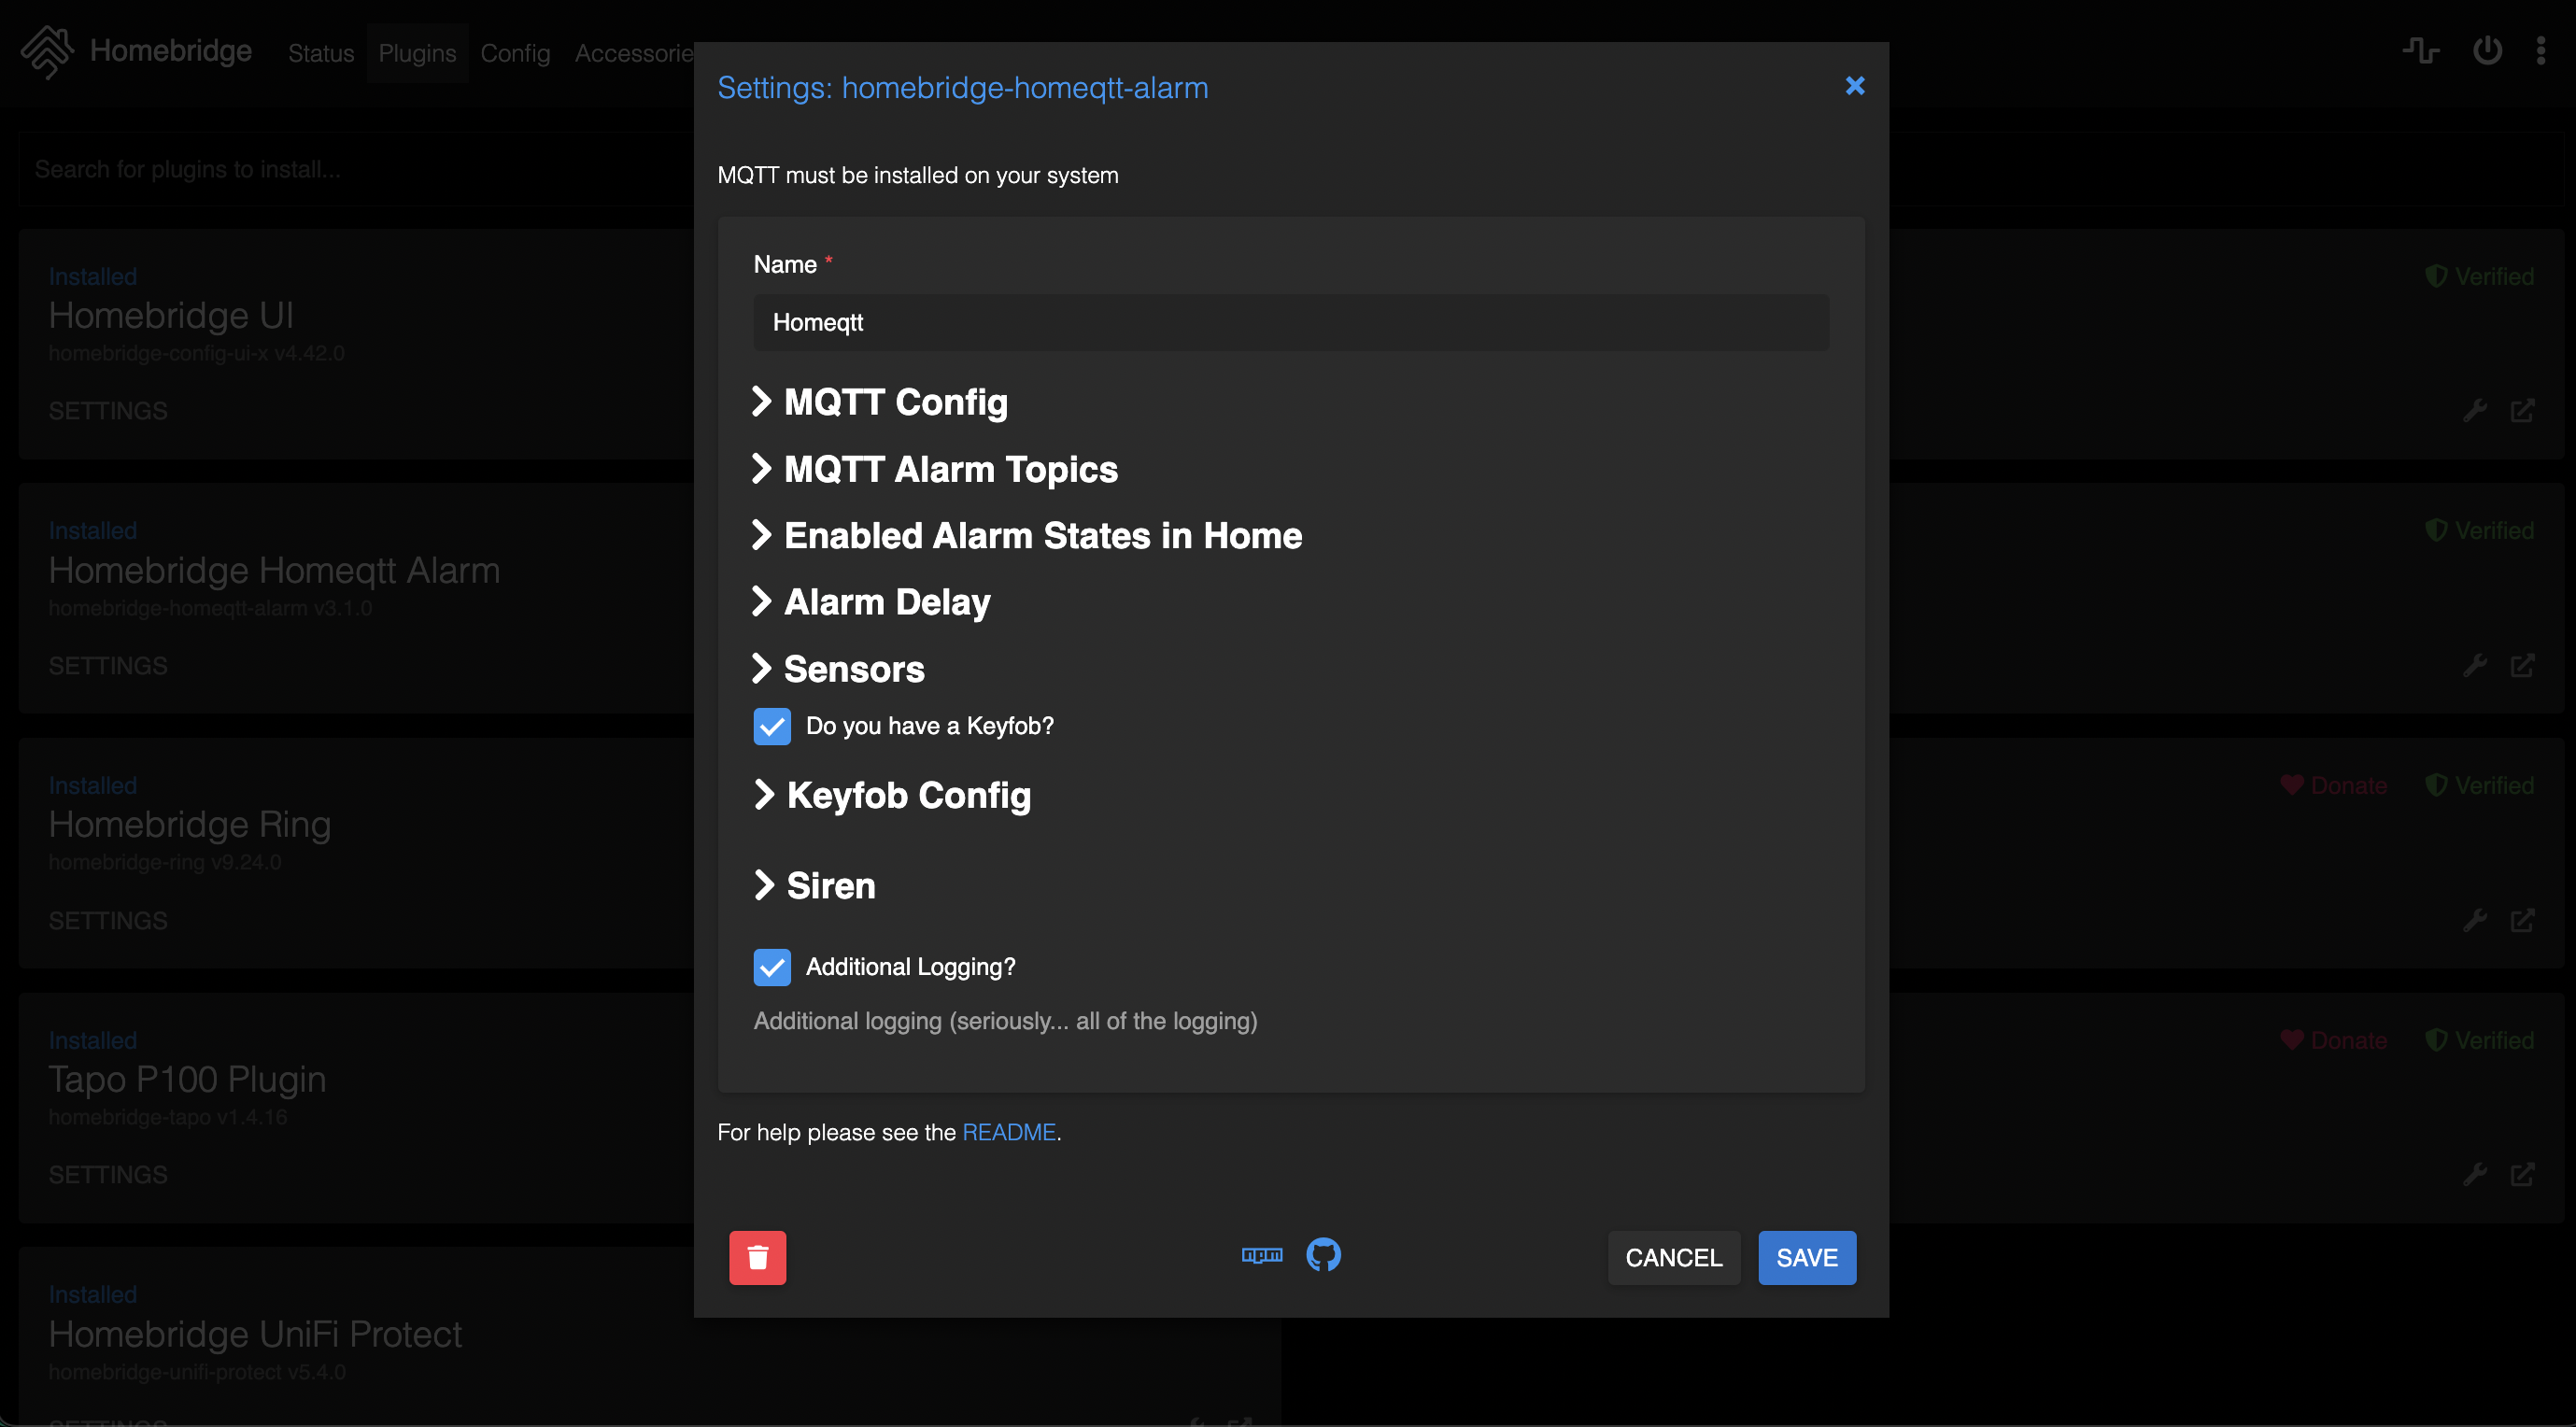Open the README link

(1008, 1132)
